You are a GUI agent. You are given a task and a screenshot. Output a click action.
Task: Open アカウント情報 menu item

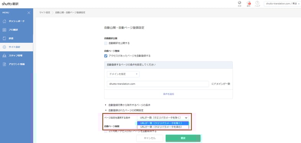[16, 64]
